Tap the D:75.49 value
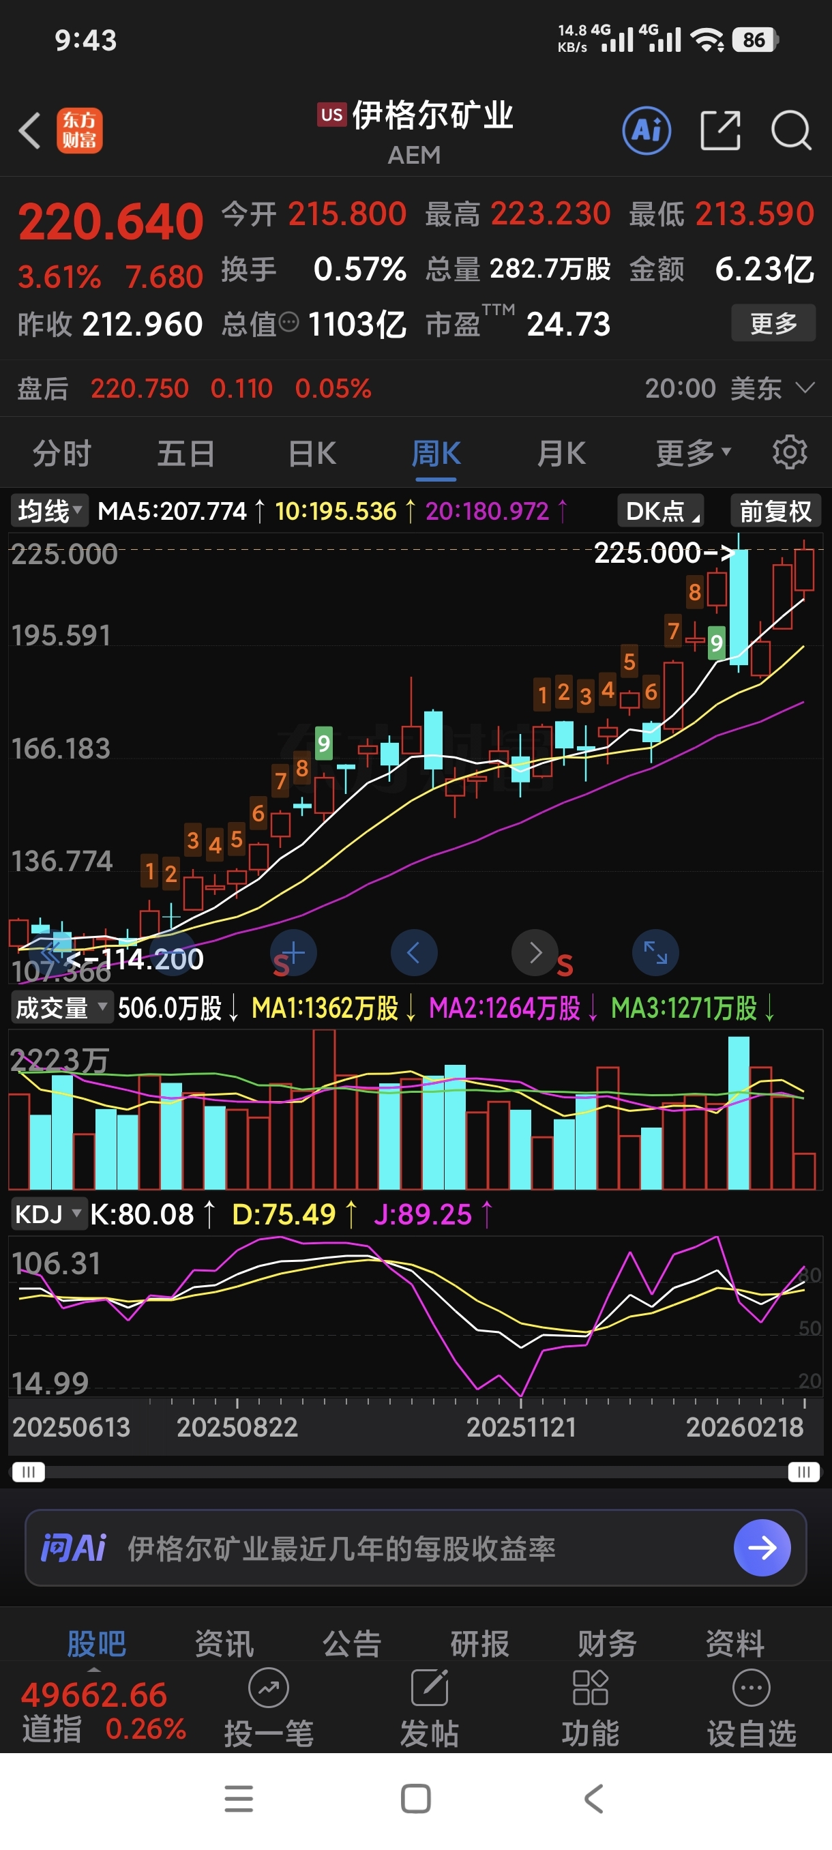Image resolution: width=832 pixels, height=1850 pixels. coord(284,1214)
